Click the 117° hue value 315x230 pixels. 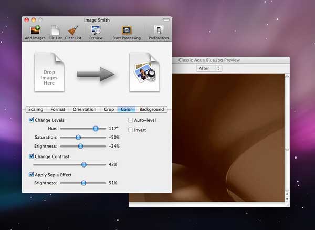(x=113, y=128)
